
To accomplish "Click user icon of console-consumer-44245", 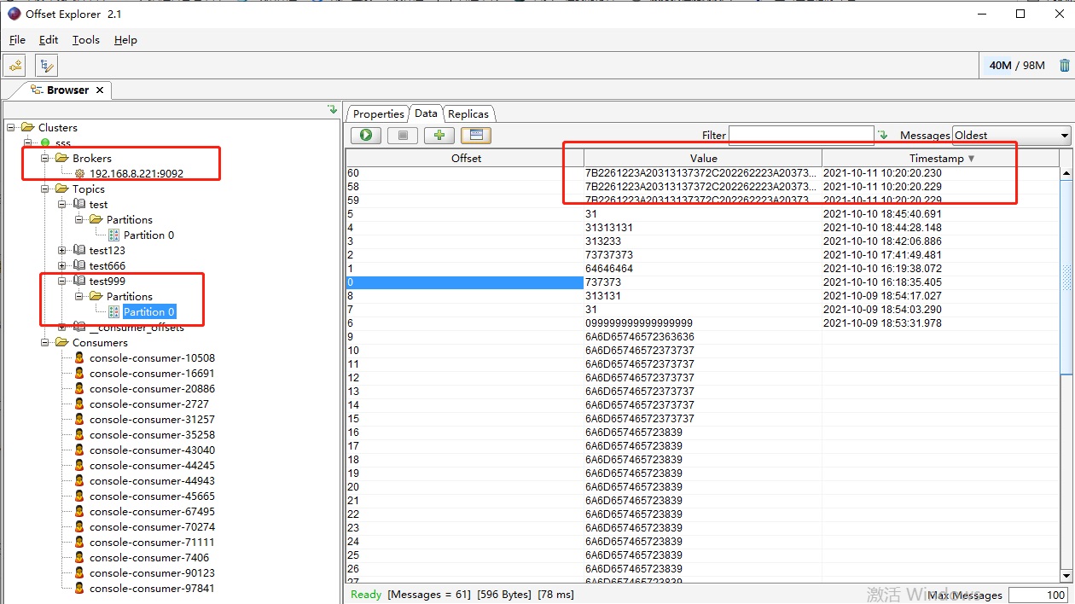I will tap(79, 465).
